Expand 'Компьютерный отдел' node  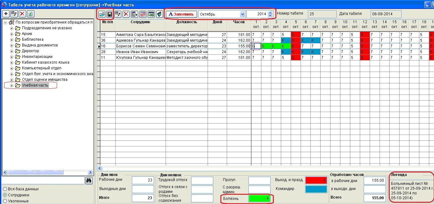point(12,68)
